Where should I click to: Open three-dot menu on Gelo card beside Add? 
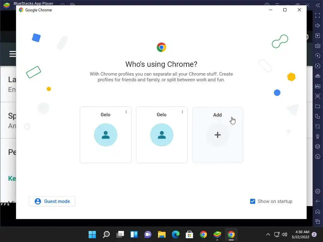tap(182, 112)
